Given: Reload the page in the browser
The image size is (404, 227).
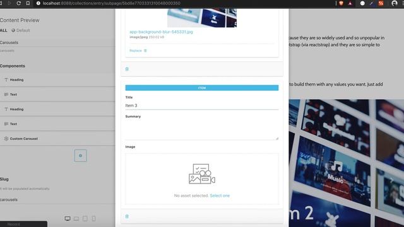Looking at the screenshot, I should pos(18,3).
